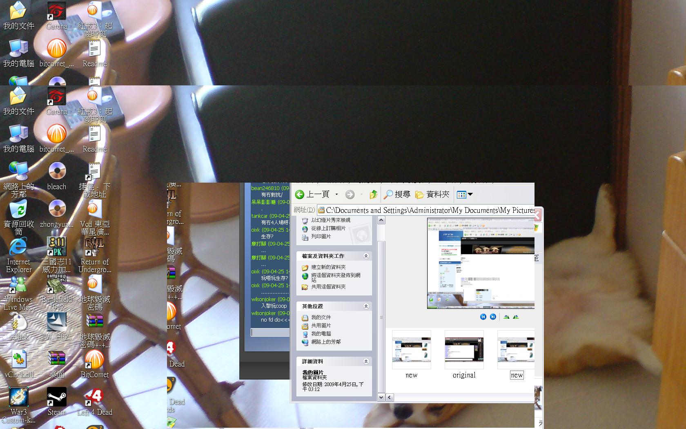The image size is (686, 429).
Task: Open the vClick mouse icon
Action: [x=18, y=326]
